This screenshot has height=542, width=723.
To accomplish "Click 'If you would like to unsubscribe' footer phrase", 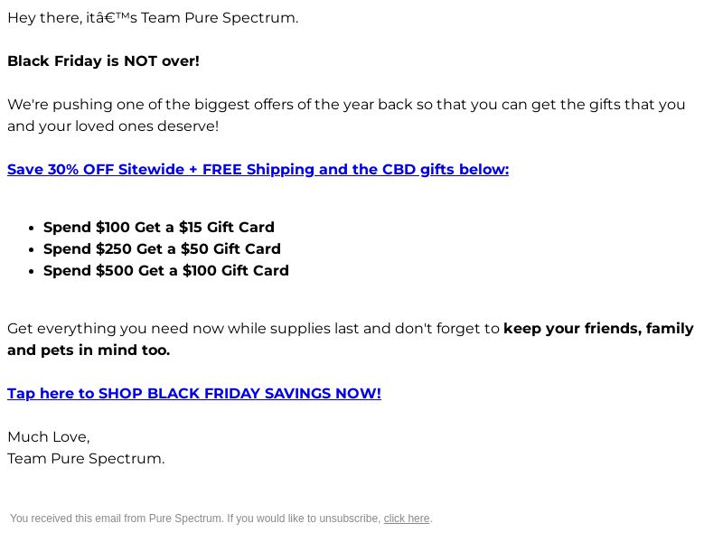I will pyautogui.click(x=304, y=519).
